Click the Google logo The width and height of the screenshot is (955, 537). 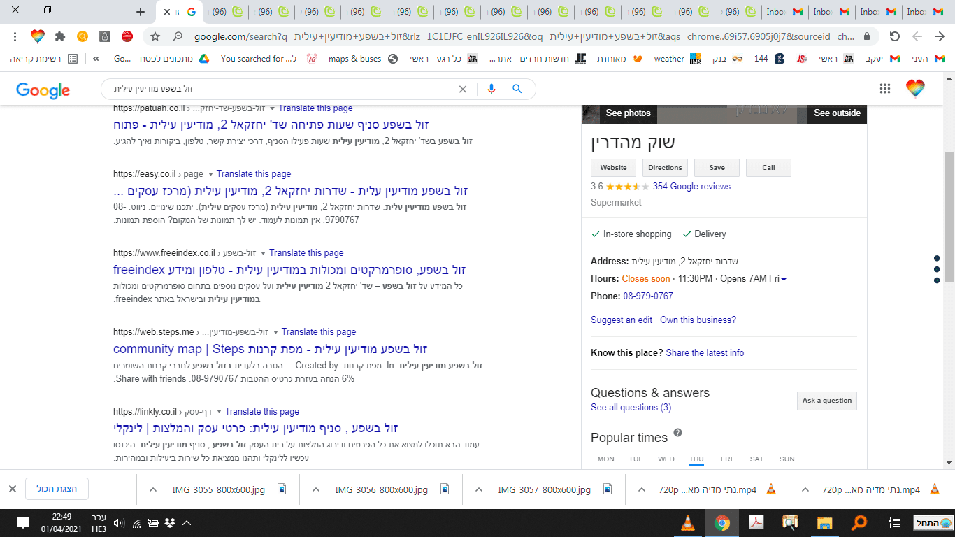click(43, 89)
